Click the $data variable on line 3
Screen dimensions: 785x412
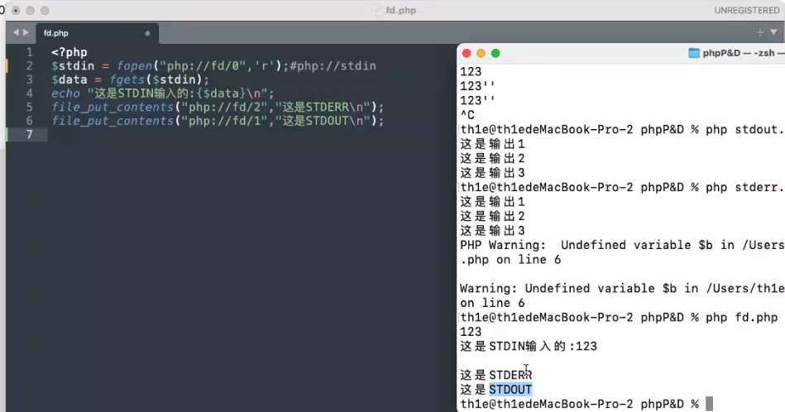tap(69, 79)
